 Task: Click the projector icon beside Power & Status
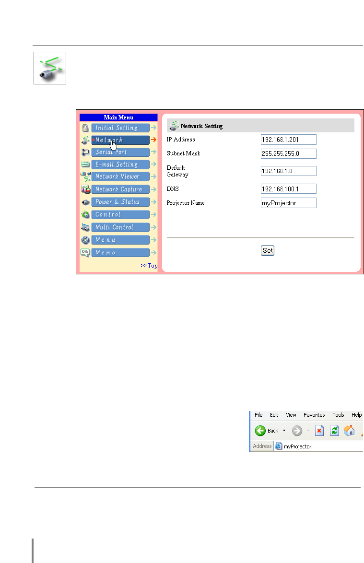pyautogui.click(x=85, y=202)
